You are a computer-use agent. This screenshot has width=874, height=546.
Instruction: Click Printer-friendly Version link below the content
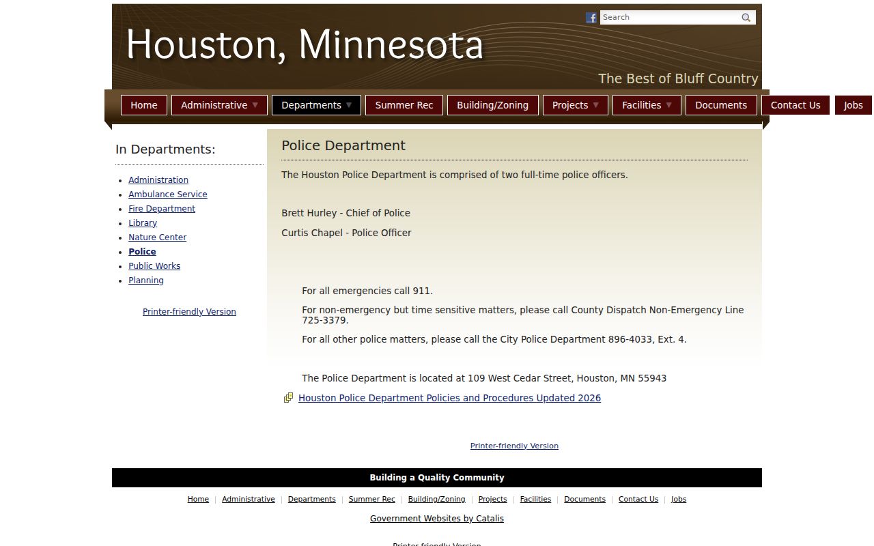click(514, 446)
